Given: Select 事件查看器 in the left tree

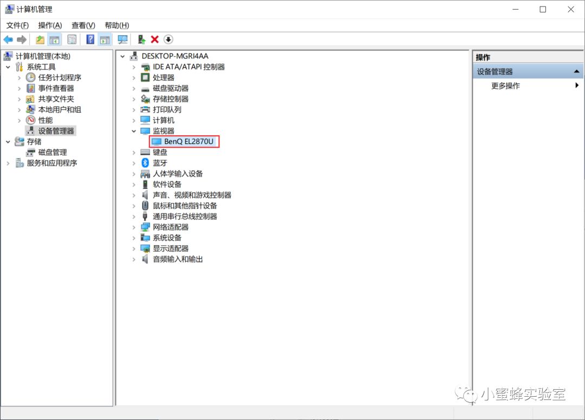Looking at the screenshot, I should tap(56, 88).
